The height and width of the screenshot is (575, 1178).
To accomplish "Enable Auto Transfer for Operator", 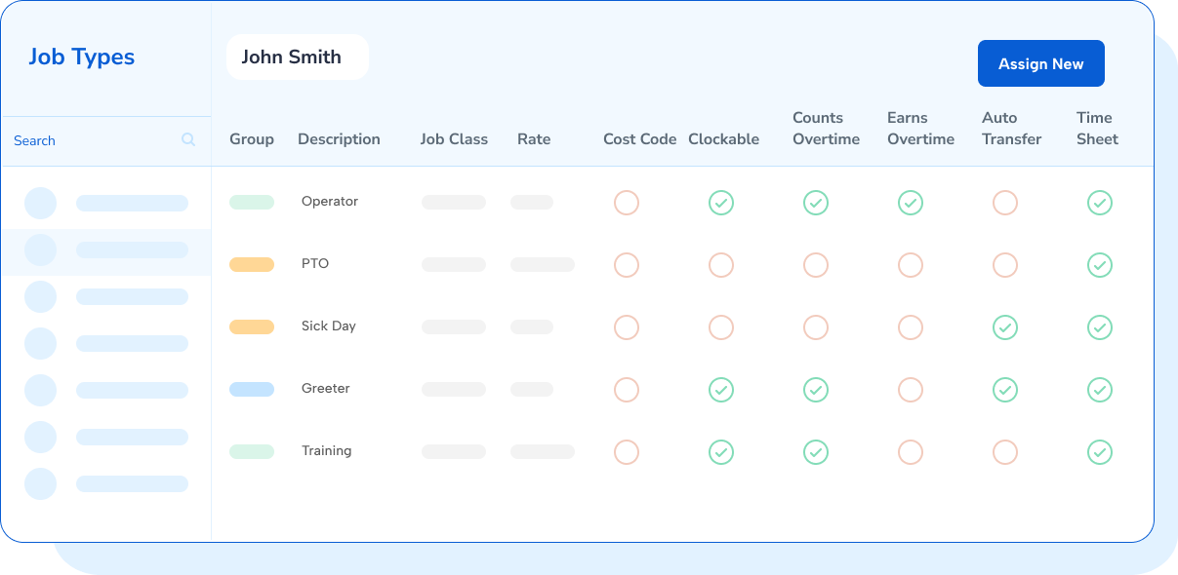I will [x=1004, y=203].
